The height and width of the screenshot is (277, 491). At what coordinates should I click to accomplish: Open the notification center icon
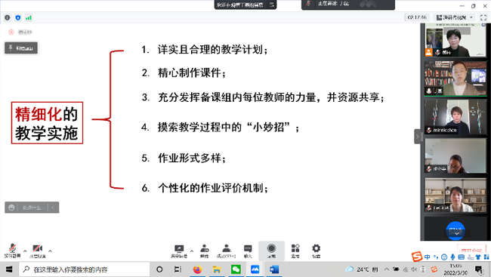[x=479, y=269]
